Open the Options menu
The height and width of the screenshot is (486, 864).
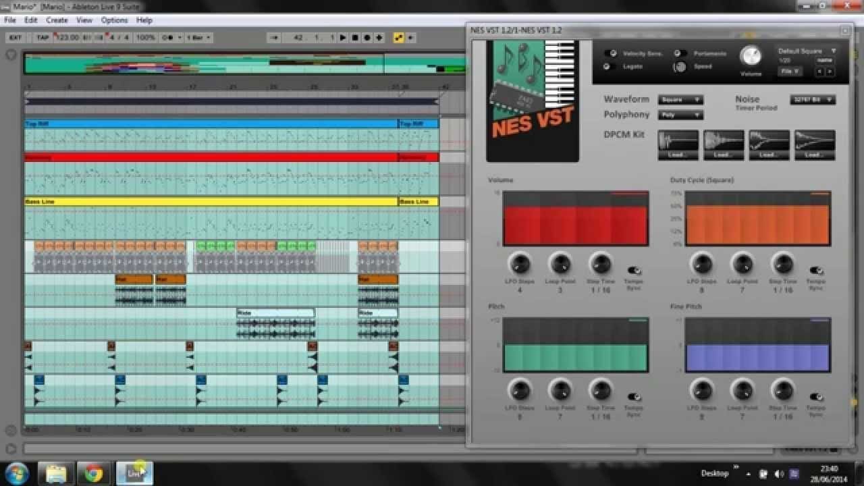click(114, 20)
